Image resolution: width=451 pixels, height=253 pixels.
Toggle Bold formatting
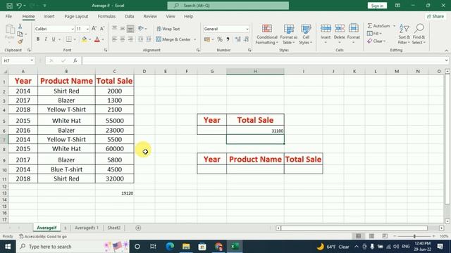(37, 39)
